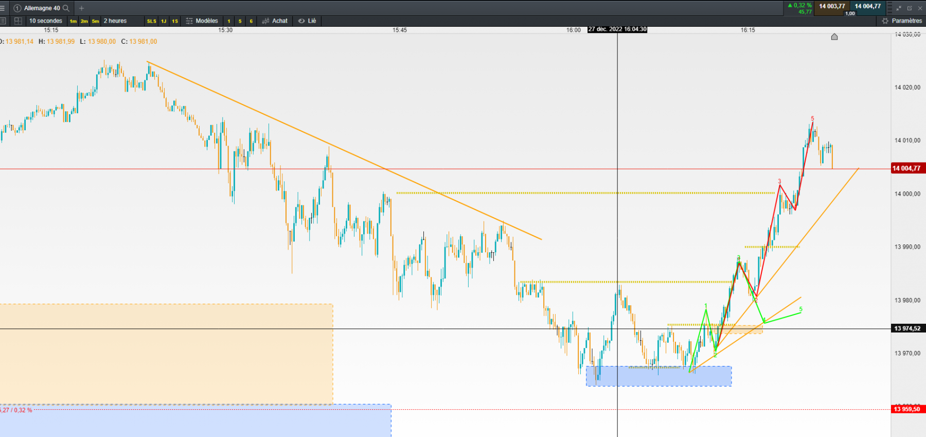Select the SLS shortcut button
926x437 pixels.
point(152,21)
